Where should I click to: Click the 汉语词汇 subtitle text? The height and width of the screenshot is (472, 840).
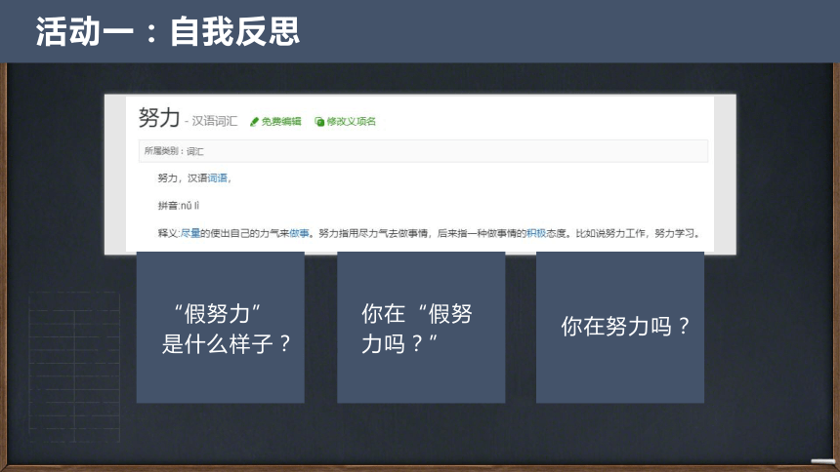point(215,122)
